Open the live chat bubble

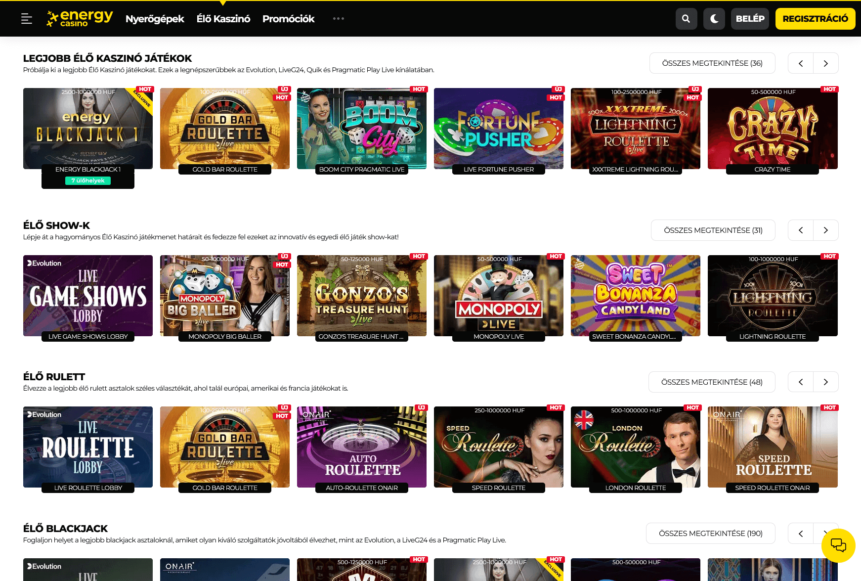pos(838,545)
